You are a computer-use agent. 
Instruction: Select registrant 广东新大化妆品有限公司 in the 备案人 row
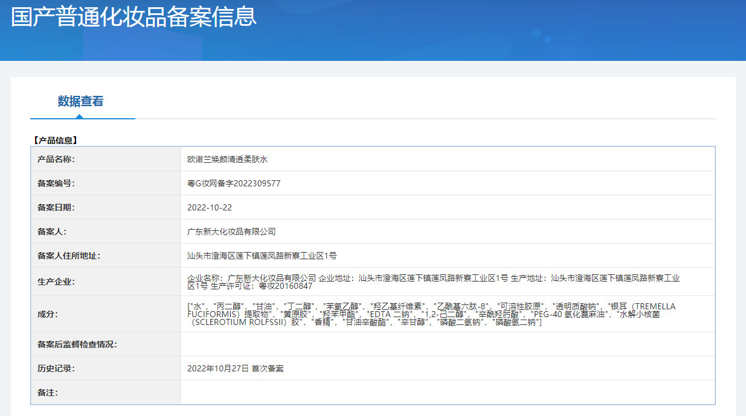pos(231,232)
